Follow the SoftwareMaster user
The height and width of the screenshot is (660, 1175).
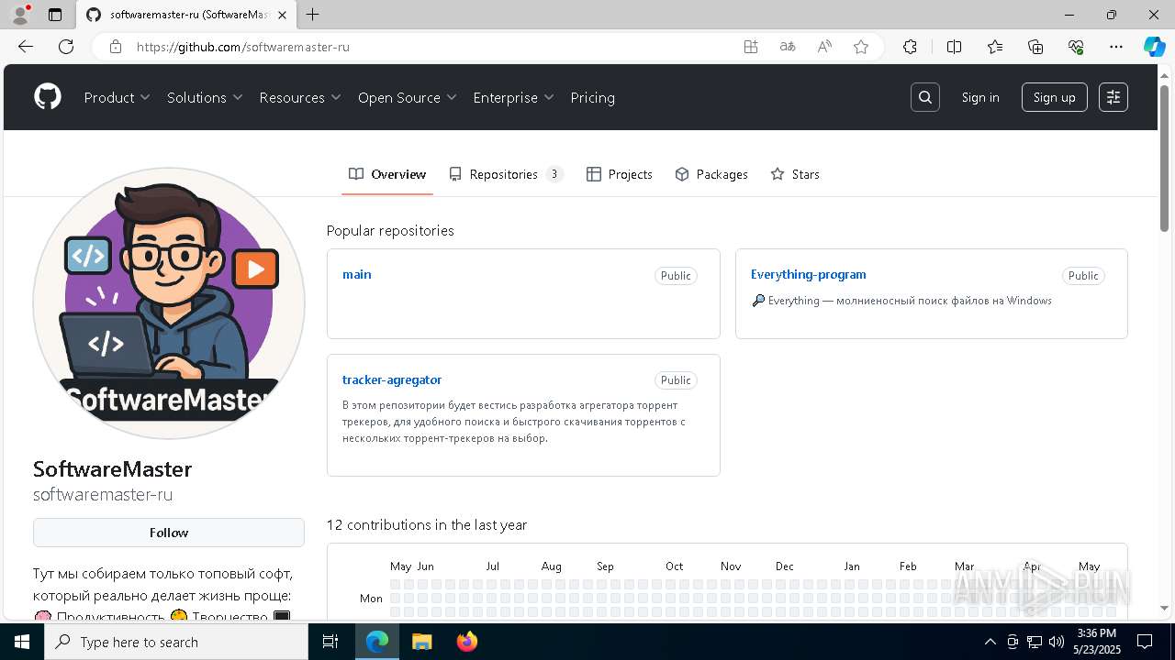[169, 533]
